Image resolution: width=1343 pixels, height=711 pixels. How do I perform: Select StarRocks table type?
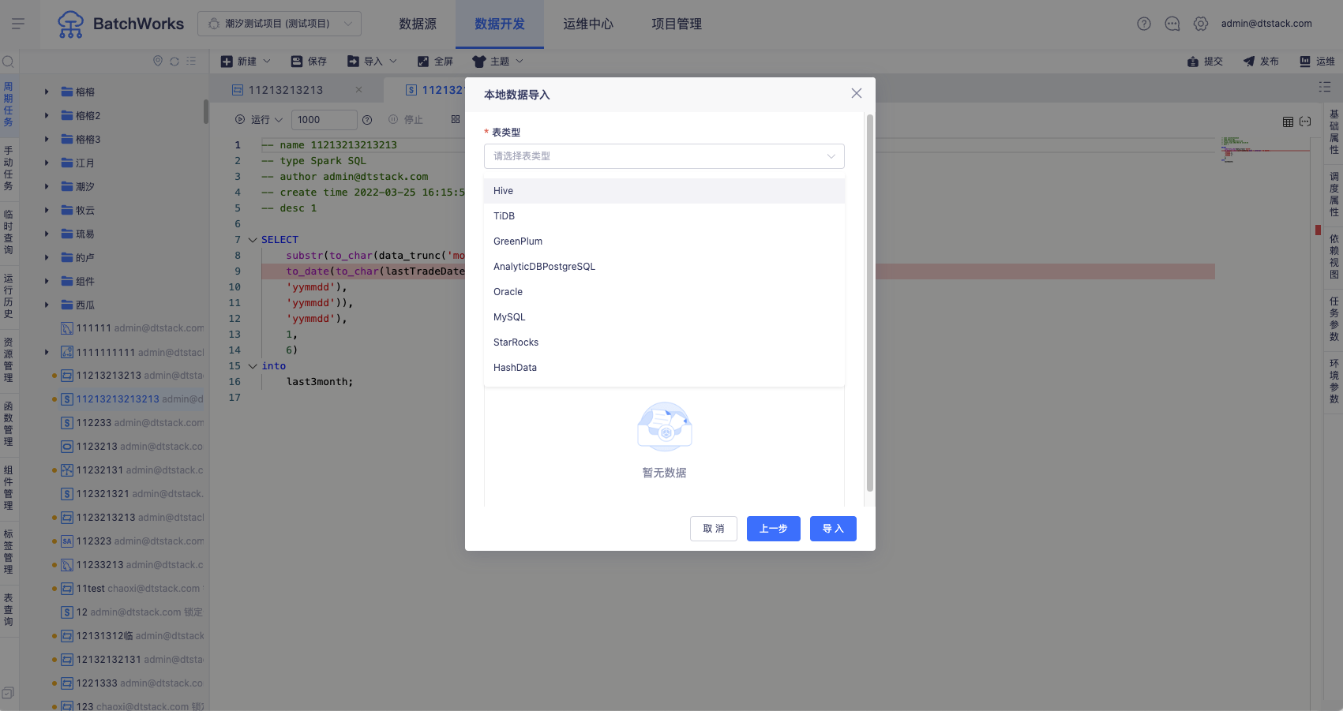coord(664,342)
